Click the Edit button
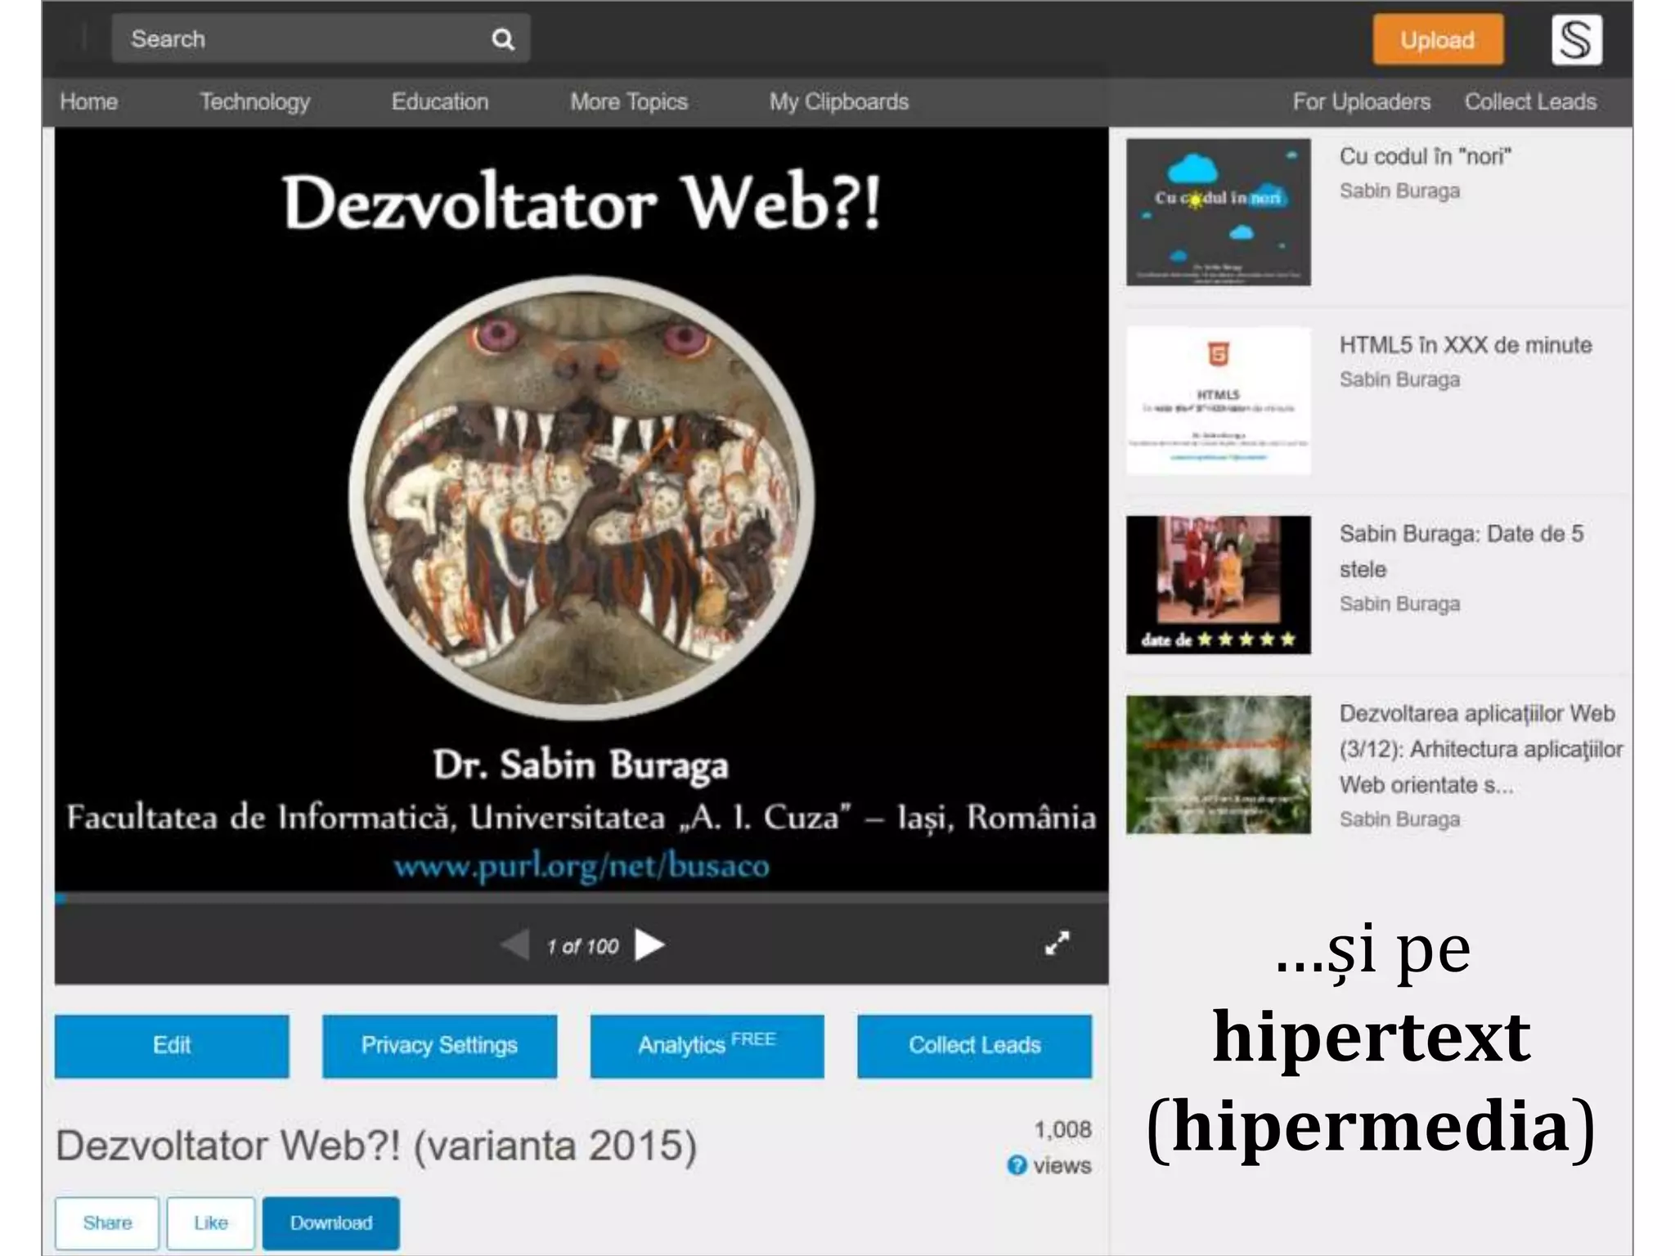Viewport: 1675px width, 1256px height. coord(172,1046)
